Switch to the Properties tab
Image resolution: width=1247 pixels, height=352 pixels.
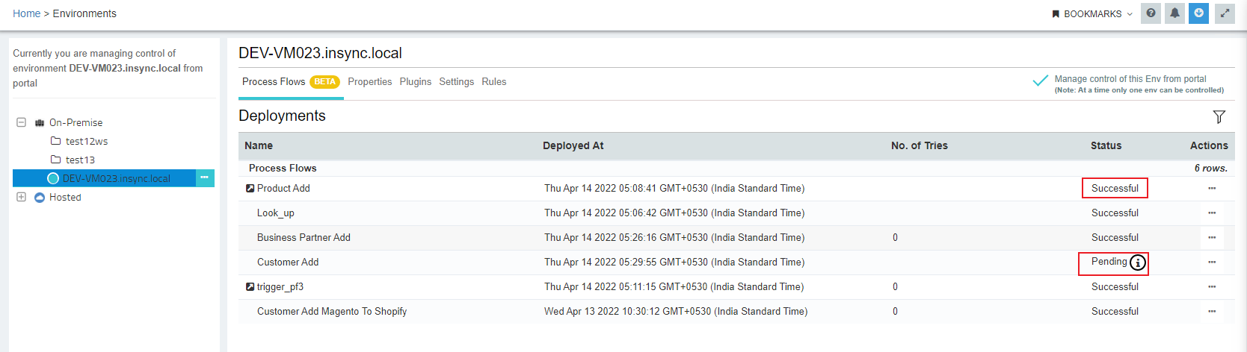369,82
